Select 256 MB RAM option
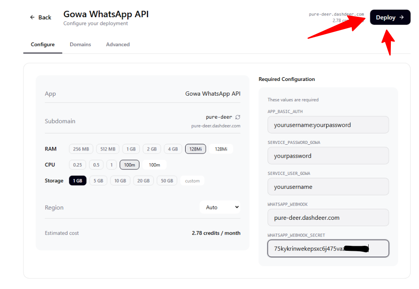This screenshot has height=289, width=419. [x=81, y=149]
